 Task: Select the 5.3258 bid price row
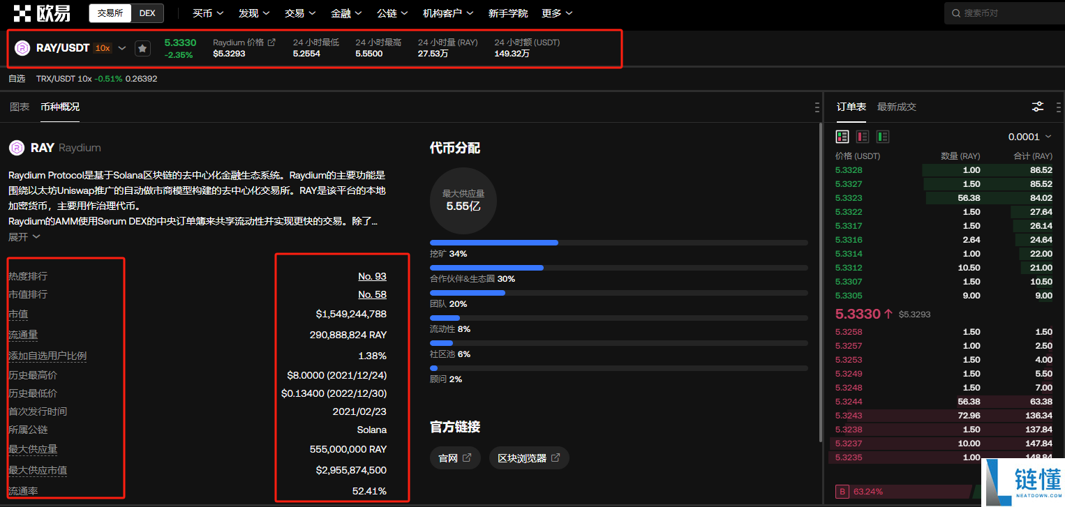pos(944,332)
